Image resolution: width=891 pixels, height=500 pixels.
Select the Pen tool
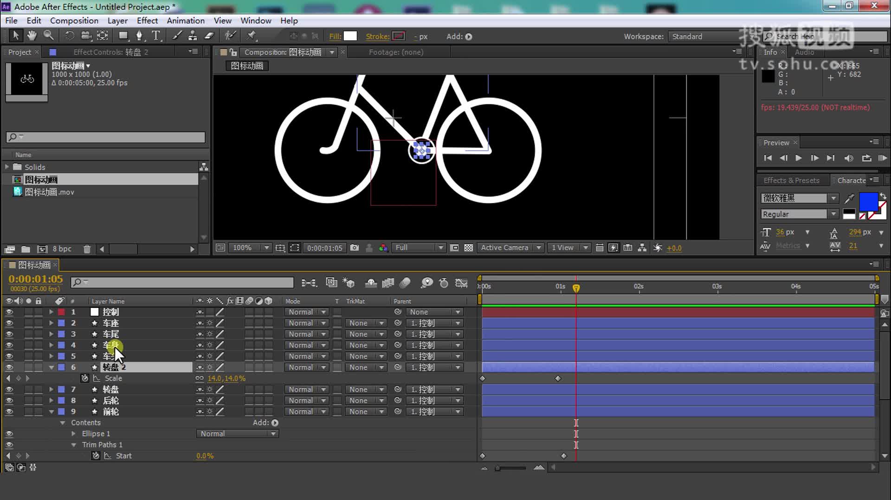(x=139, y=36)
